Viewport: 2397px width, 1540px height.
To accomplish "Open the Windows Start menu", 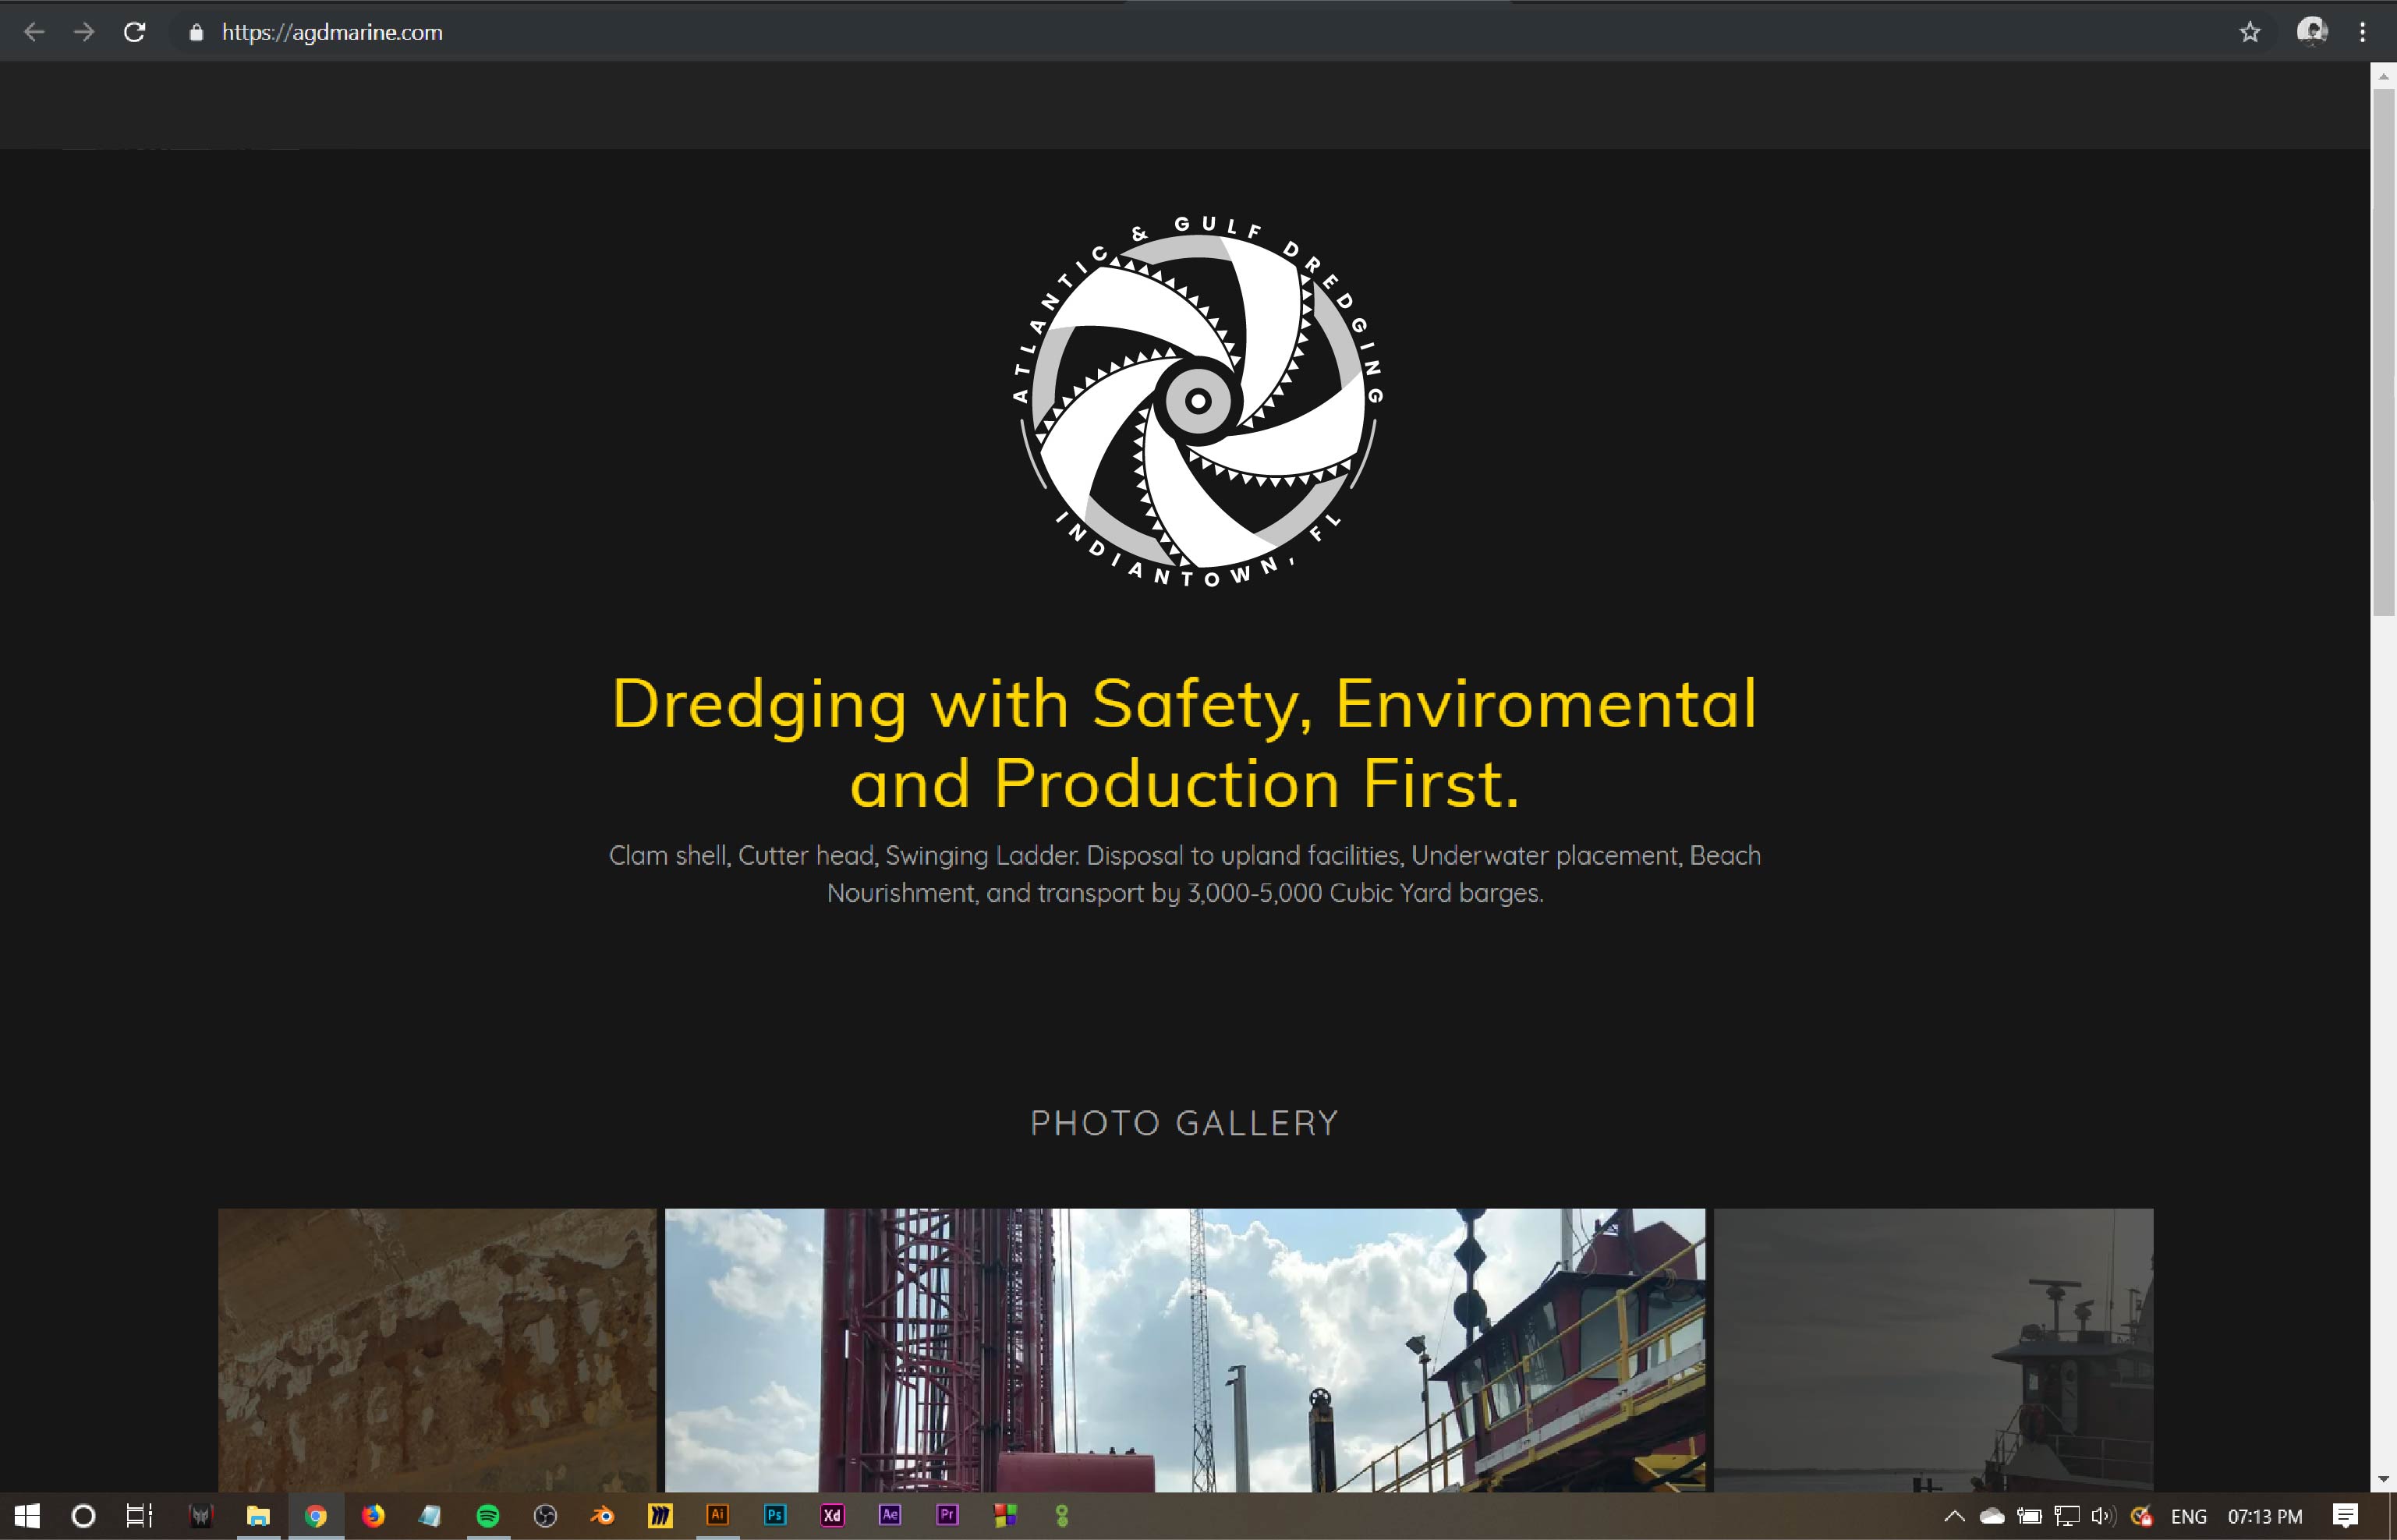I will tap(27, 1516).
